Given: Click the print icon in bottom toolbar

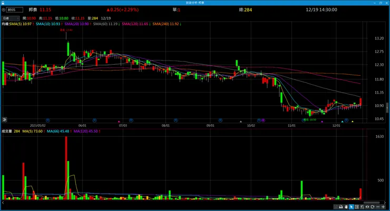Looking at the screenshot, I should 341,207.
